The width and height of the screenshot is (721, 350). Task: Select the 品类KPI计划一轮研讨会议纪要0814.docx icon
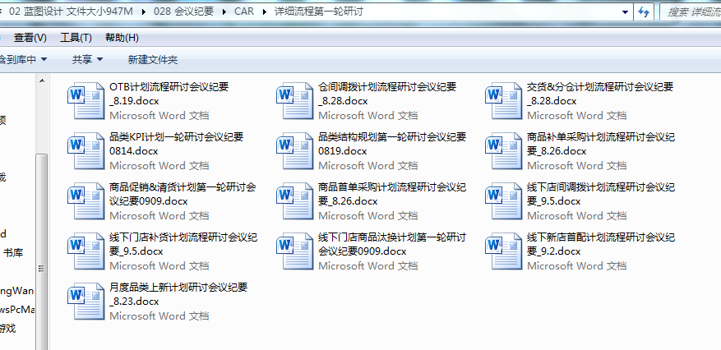86,150
